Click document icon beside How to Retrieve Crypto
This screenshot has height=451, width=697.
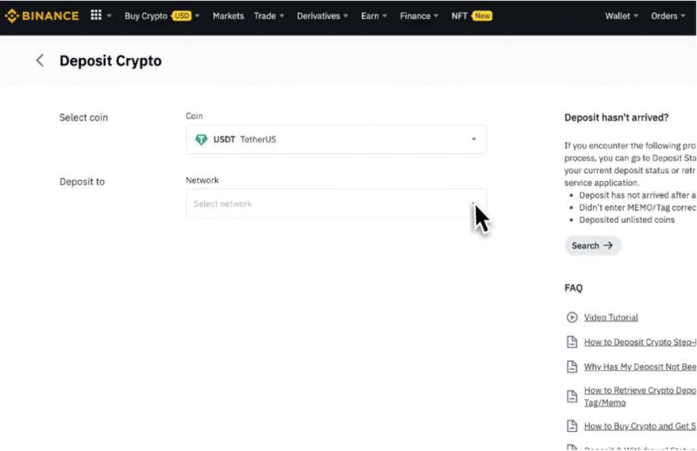572,397
